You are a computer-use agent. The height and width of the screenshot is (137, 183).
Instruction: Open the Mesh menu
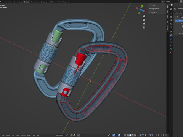pos(18,135)
